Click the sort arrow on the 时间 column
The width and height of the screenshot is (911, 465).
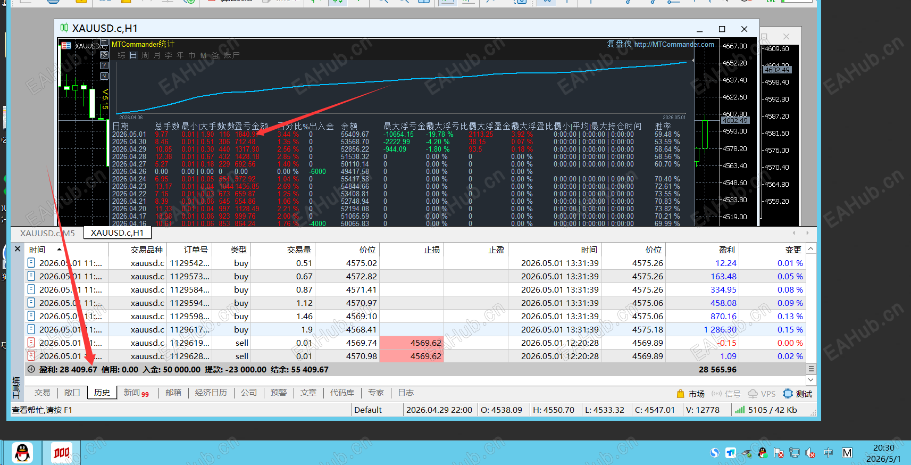point(59,249)
